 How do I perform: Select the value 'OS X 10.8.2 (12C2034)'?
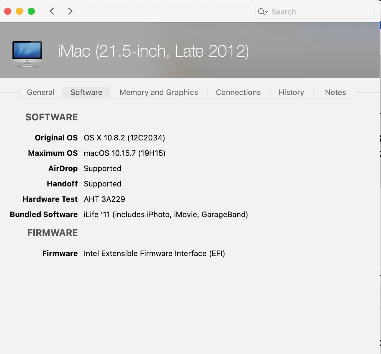(124, 138)
